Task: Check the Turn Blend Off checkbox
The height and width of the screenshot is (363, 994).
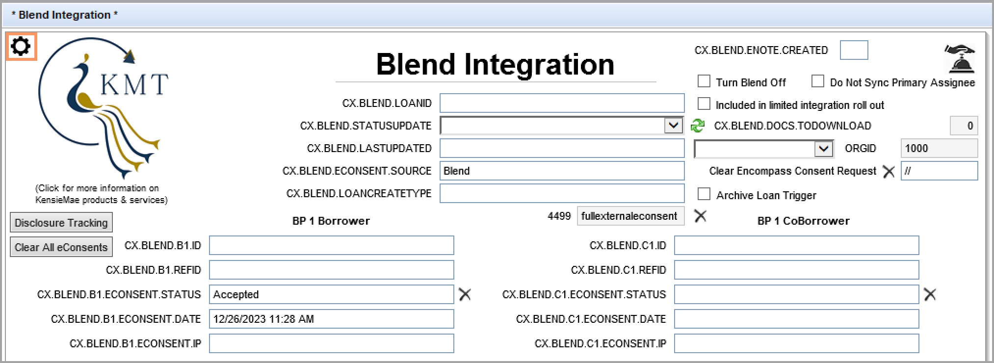Action: pos(704,81)
